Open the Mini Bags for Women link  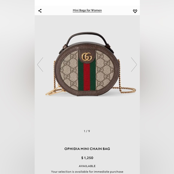(87, 10)
